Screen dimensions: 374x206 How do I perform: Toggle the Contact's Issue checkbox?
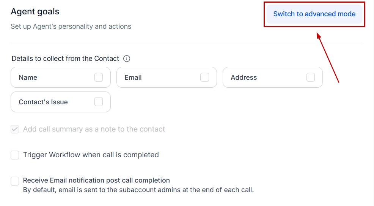(x=99, y=102)
